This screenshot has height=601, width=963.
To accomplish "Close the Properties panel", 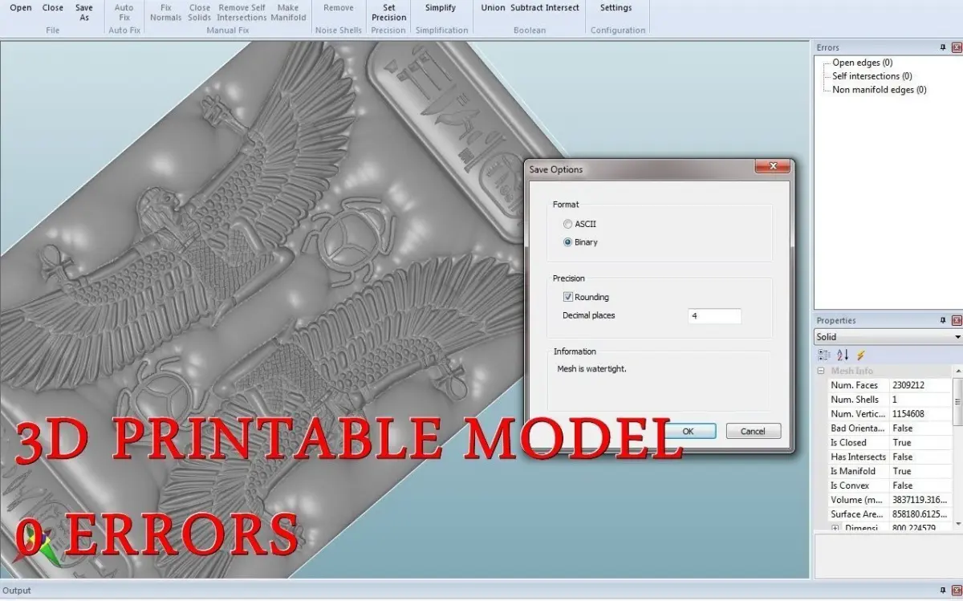I will point(956,320).
